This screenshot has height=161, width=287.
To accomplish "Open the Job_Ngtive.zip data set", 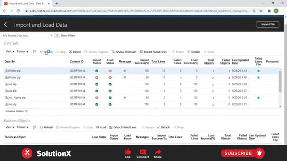I will point(17,97).
